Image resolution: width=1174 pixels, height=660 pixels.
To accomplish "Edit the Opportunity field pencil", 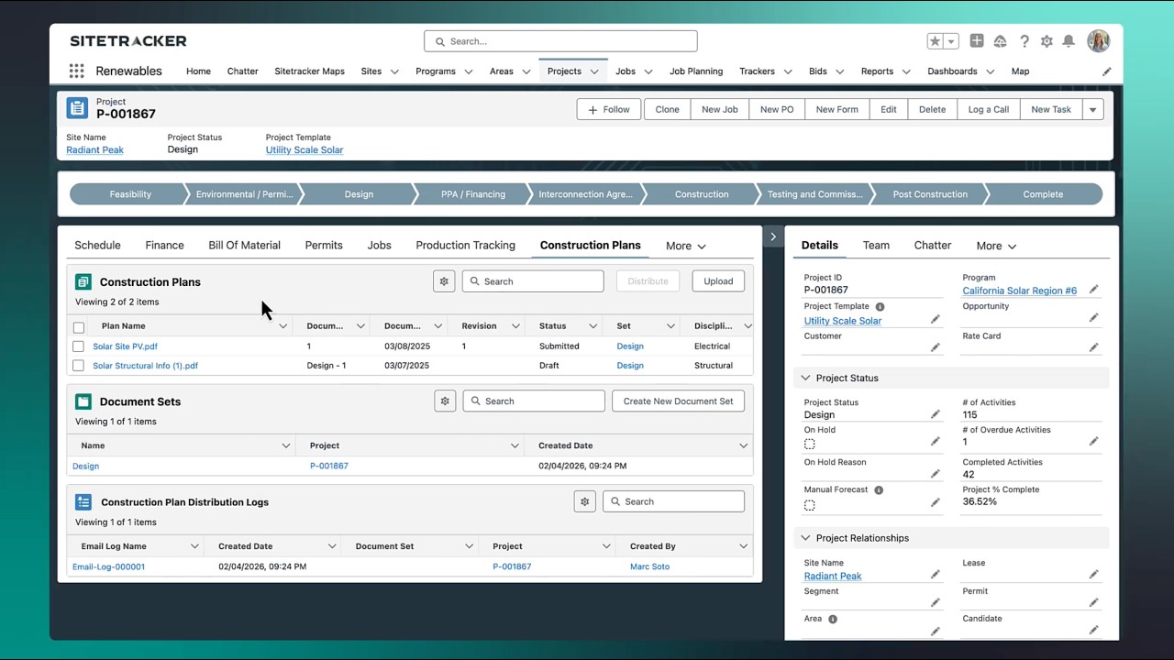I will pos(1093,318).
